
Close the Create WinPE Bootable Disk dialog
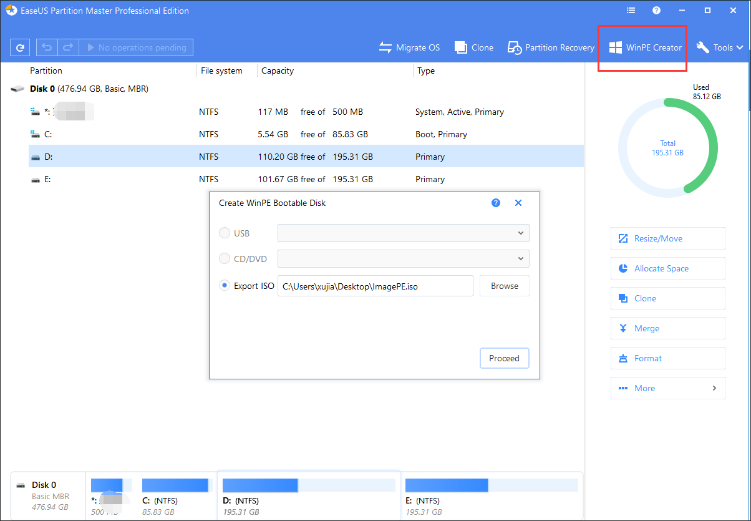click(518, 203)
